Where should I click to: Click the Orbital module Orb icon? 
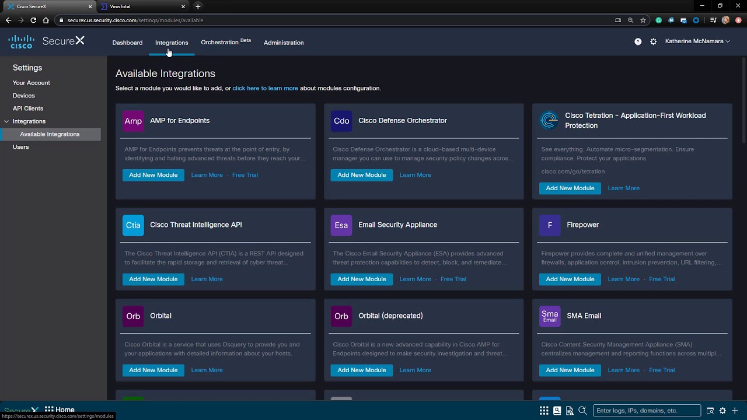[133, 316]
